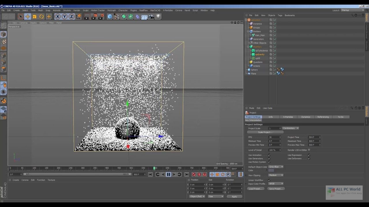Toggle the S snap icon in left palette

[3, 92]
